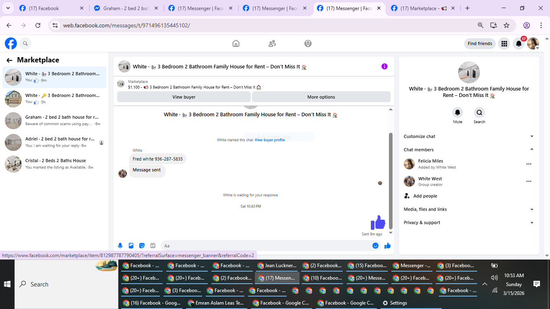
Task: Open the account profile picture menu
Action: [533, 43]
